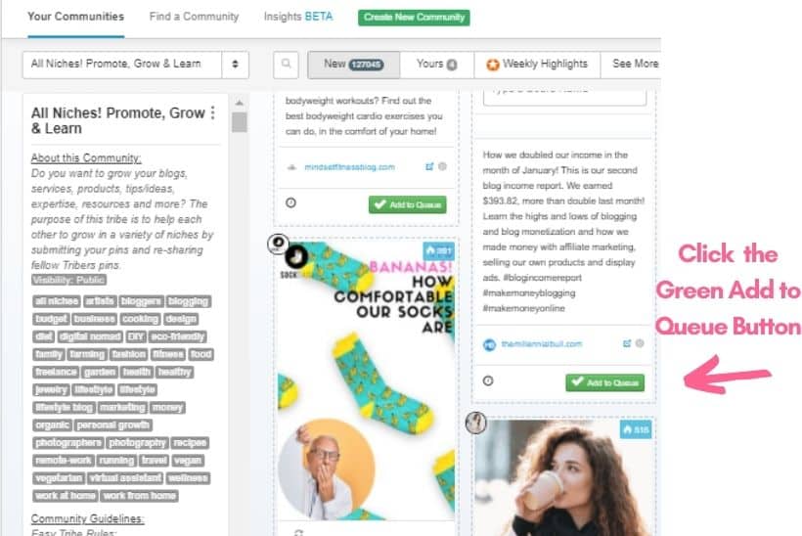Open the Weekly Highlights tab
802x536 pixels.
537,64
